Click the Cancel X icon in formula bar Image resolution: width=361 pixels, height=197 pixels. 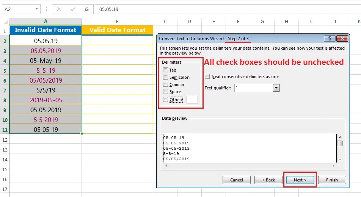pyautogui.click(x=59, y=9)
